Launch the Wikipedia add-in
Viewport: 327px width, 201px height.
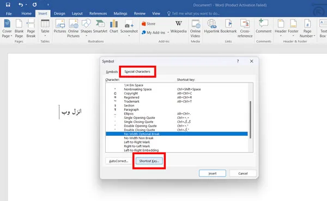(179, 27)
